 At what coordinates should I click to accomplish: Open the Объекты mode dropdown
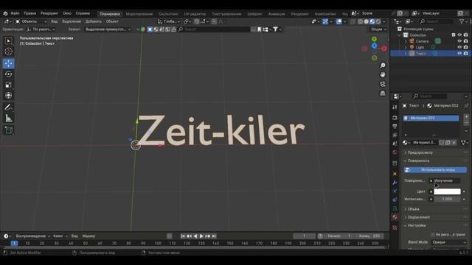[x=31, y=21]
